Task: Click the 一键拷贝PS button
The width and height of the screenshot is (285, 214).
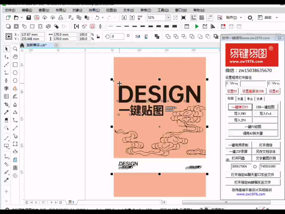Action: [240, 107]
